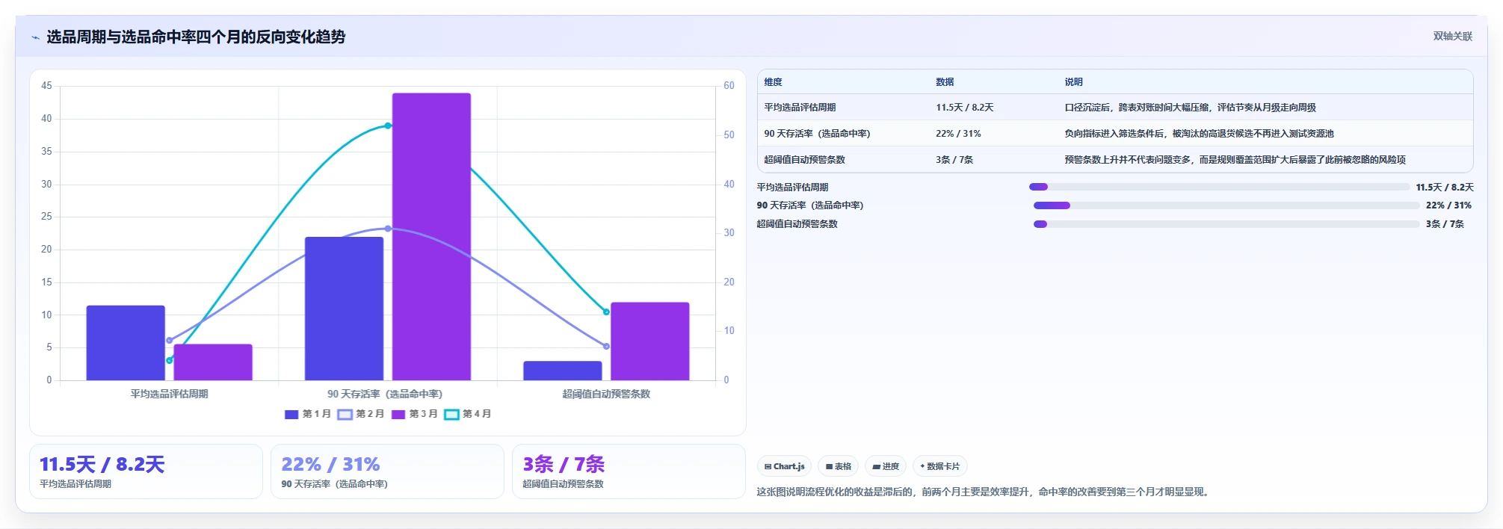Click x-axis label 平均选品评估周期
The image size is (1503, 529).
coord(169,394)
